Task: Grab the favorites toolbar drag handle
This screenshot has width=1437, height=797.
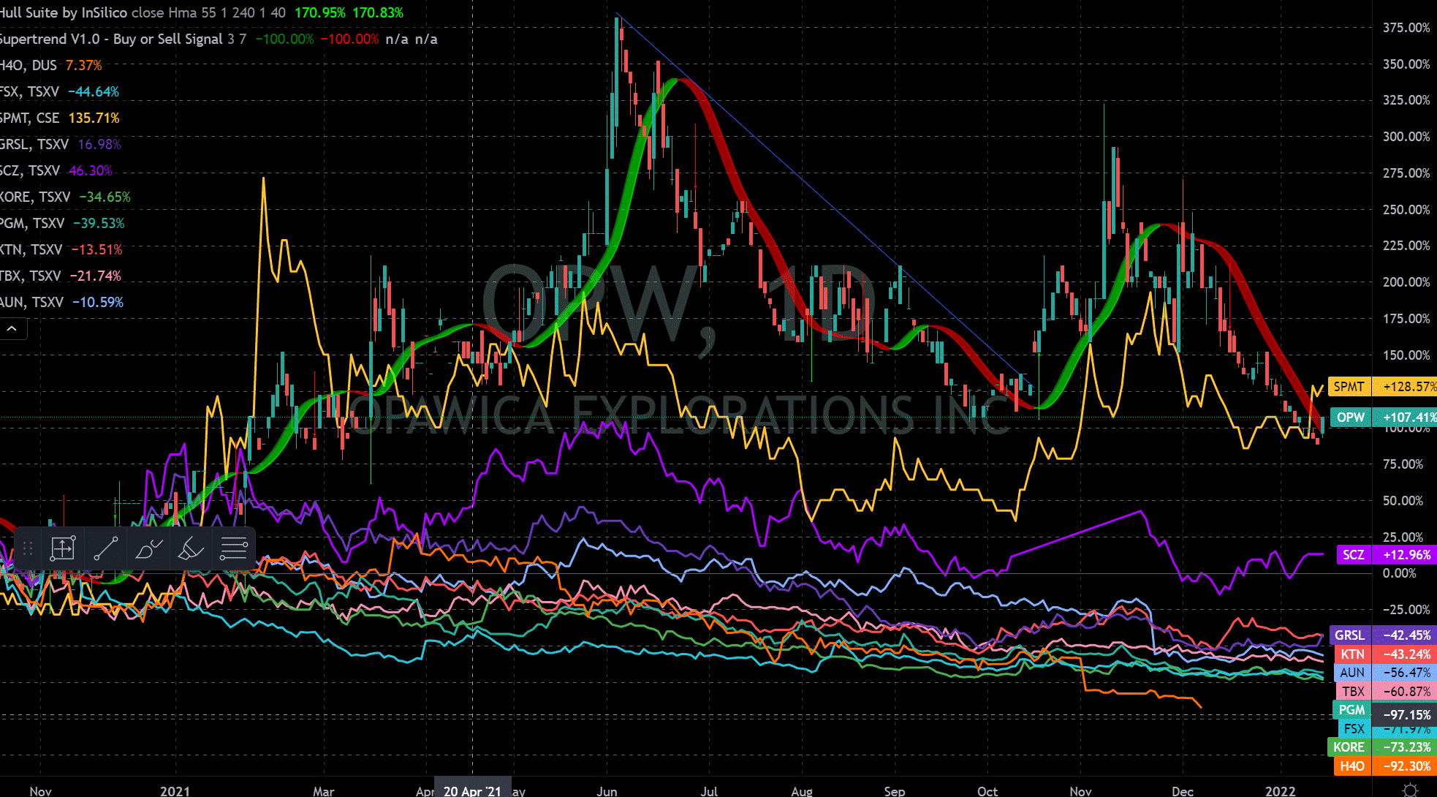Action: coord(28,548)
